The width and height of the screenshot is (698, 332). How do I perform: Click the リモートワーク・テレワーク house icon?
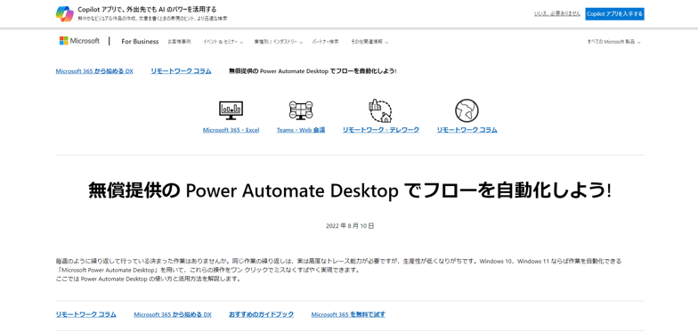coord(380,110)
